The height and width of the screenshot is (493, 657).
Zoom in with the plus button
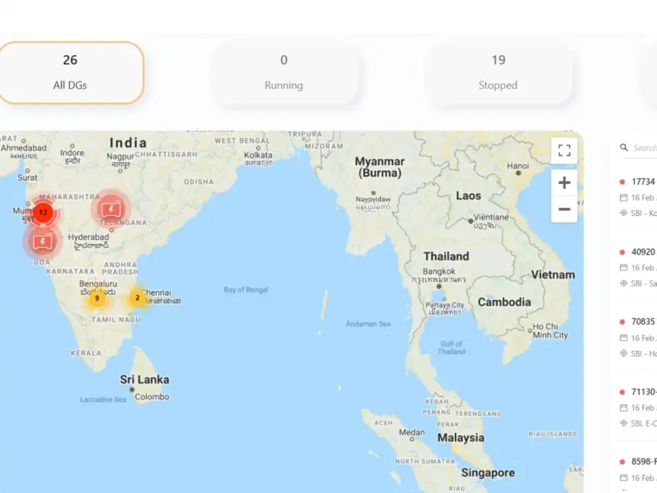click(x=564, y=182)
